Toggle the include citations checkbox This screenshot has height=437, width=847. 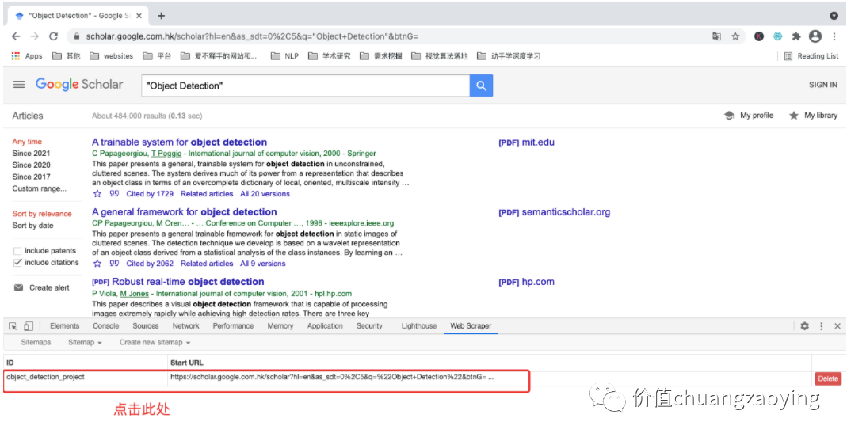(17, 263)
